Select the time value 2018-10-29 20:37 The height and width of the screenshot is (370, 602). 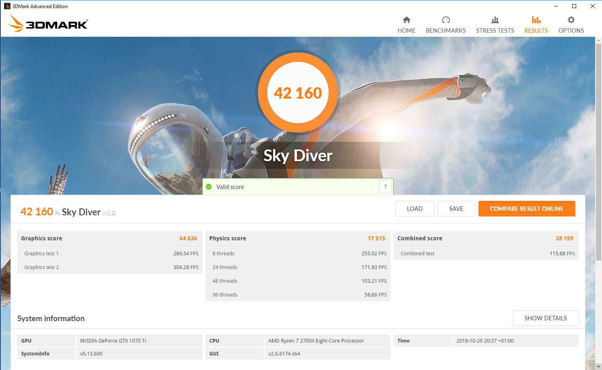(x=485, y=341)
